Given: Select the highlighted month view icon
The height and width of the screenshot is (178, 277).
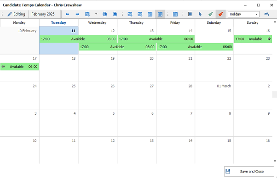Looking at the screenshot, I should [160, 14].
